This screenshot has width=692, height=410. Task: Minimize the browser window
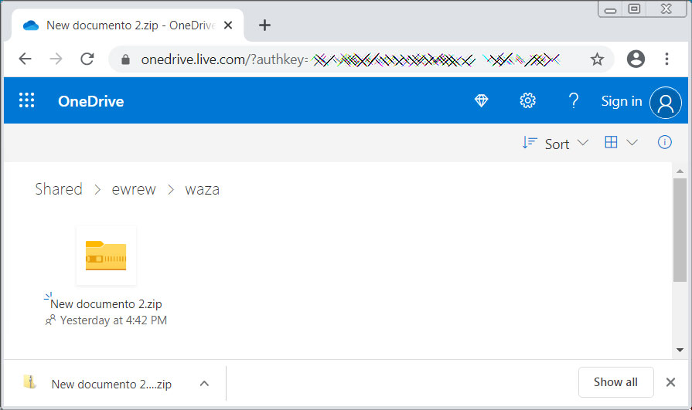(x=610, y=10)
